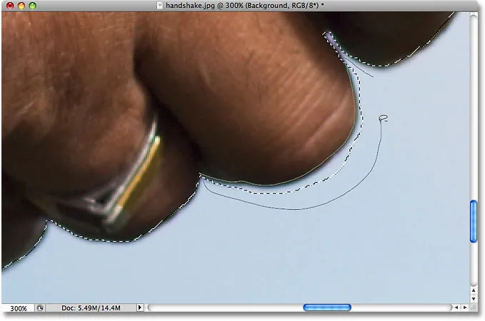Click the yellow minimize window button
485x321 pixels.
pos(21,6)
